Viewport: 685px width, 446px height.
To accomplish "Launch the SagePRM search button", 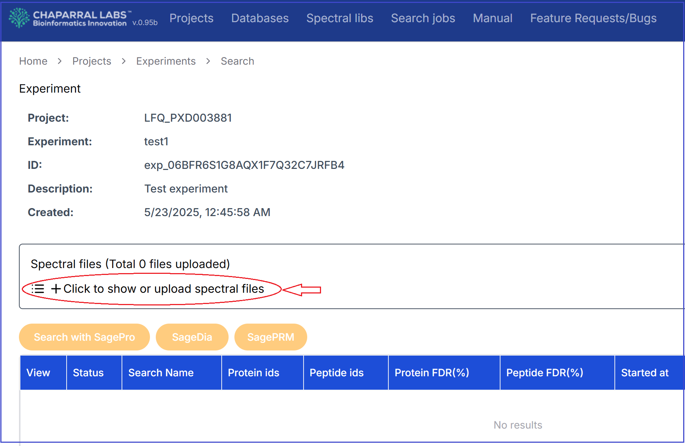I will (270, 337).
